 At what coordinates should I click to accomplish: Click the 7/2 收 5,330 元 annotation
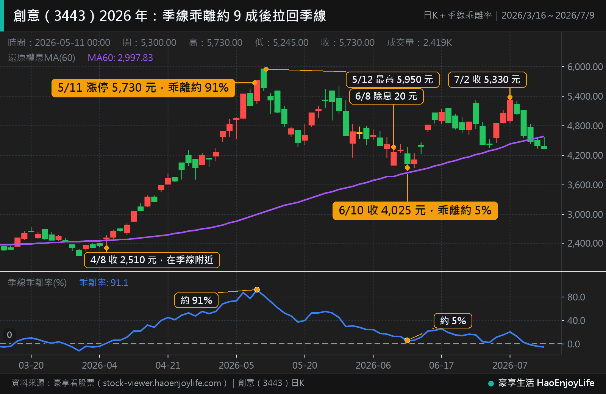click(x=487, y=80)
